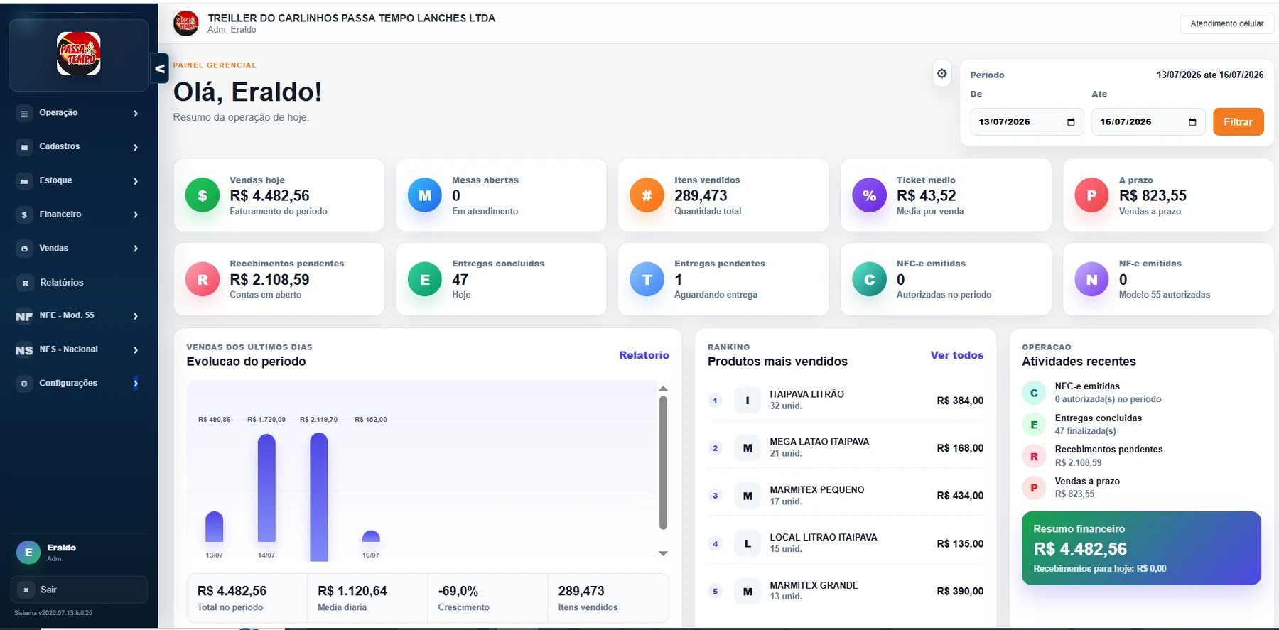Click the red A prazo P icon
This screenshot has height=630, width=1279.
(x=1091, y=195)
